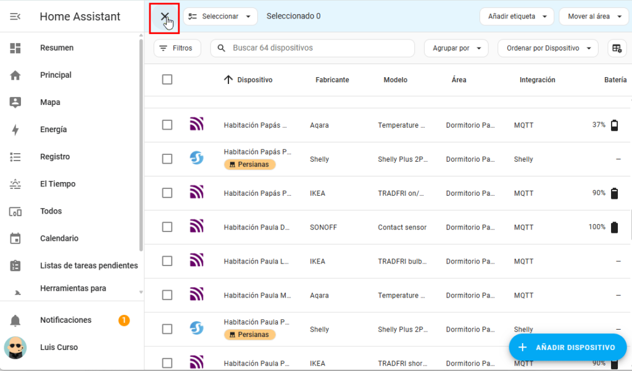Collapse the sidebar with the menu icon
The image size is (632, 371).
point(15,17)
